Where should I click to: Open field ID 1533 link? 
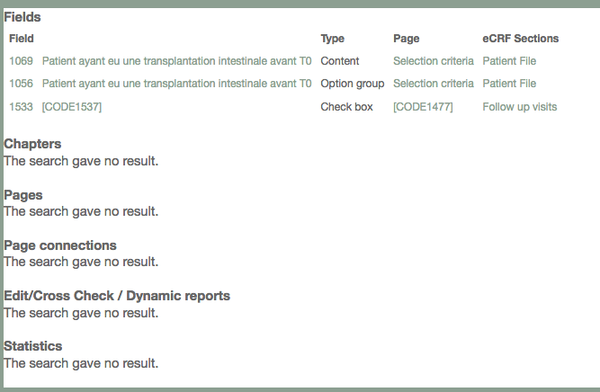click(x=21, y=107)
